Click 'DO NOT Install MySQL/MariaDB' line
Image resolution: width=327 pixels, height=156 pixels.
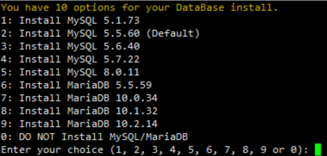94,137
